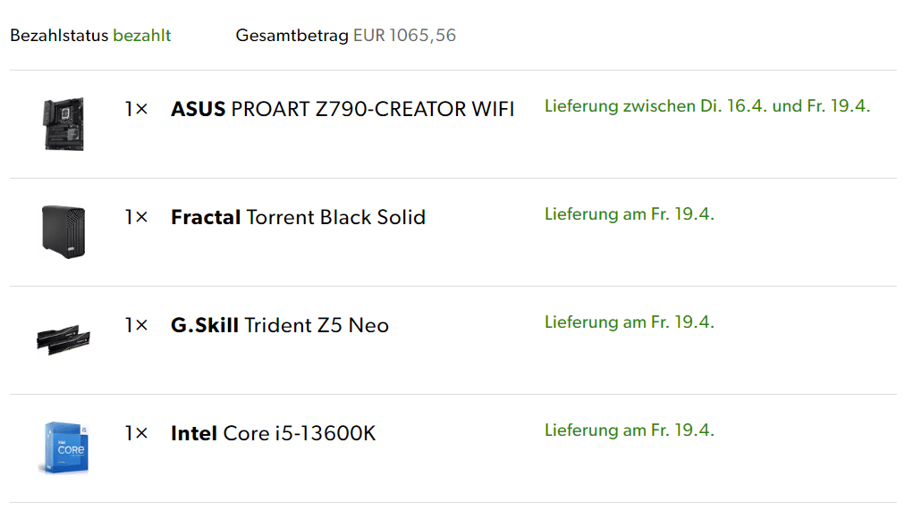Click the 1× quantity beside Intel Core
The width and height of the screenshot is (905, 518).
136,434
